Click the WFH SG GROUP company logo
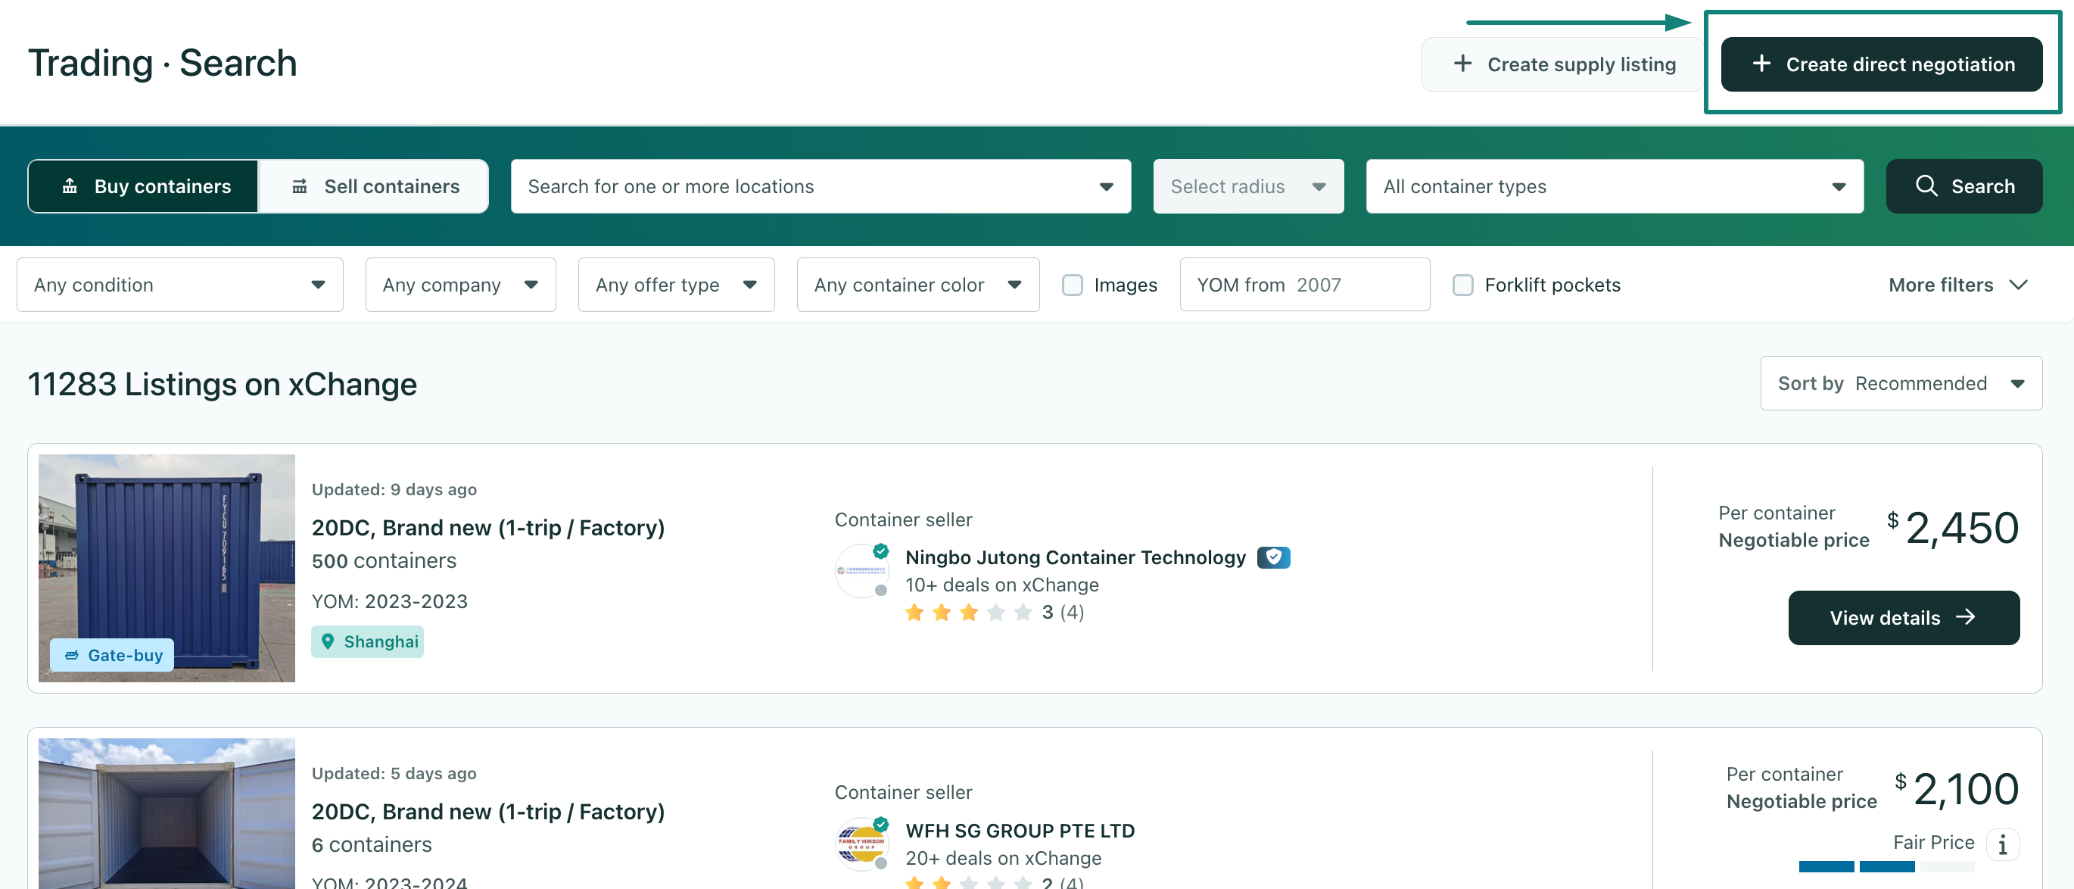 point(861,844)
